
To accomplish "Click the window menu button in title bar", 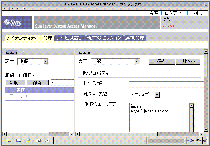I will (x=4, y=4).
